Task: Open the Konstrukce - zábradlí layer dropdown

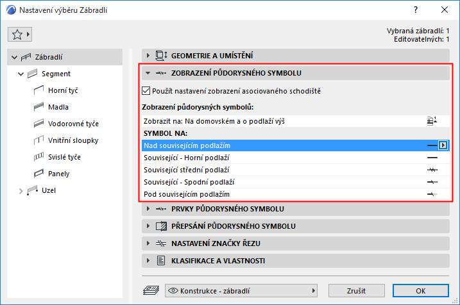Action: 241,290
